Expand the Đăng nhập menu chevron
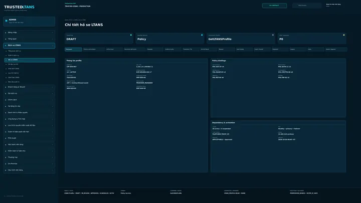The width and height of the screenshot is (361, 203). 53,33
